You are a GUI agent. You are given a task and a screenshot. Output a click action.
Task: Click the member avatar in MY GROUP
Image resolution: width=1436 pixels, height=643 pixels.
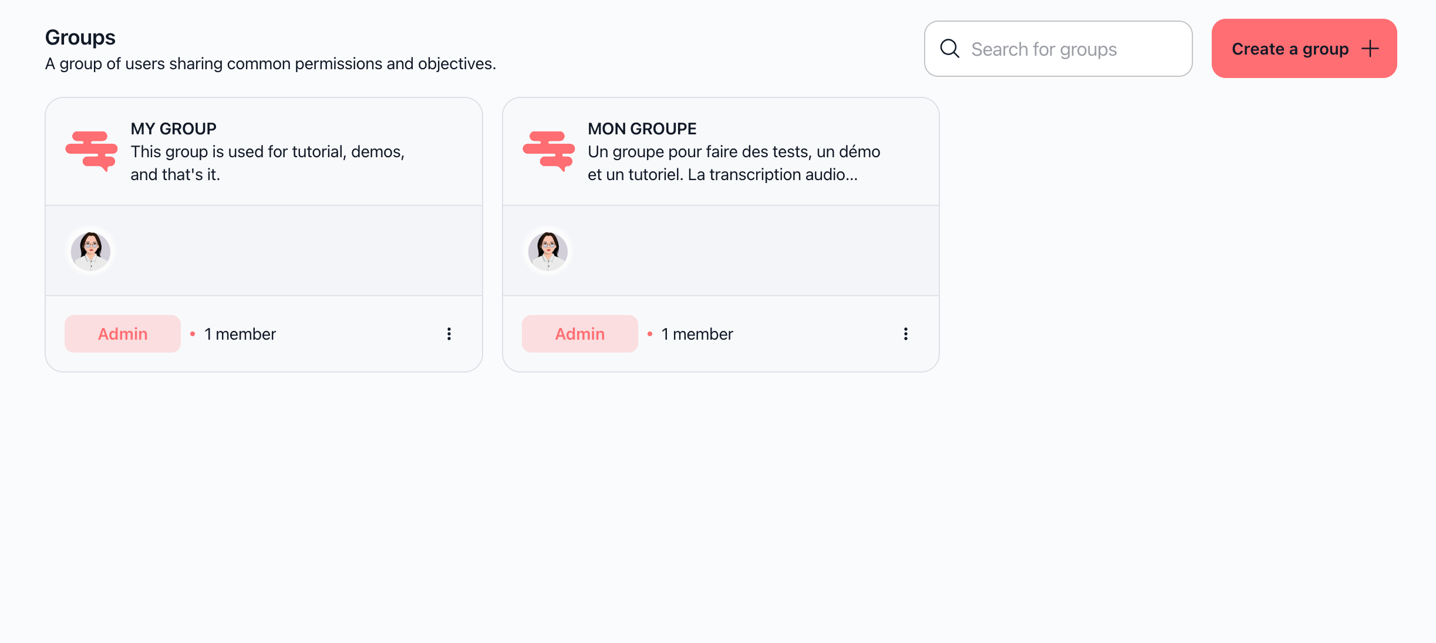(90, 251)
